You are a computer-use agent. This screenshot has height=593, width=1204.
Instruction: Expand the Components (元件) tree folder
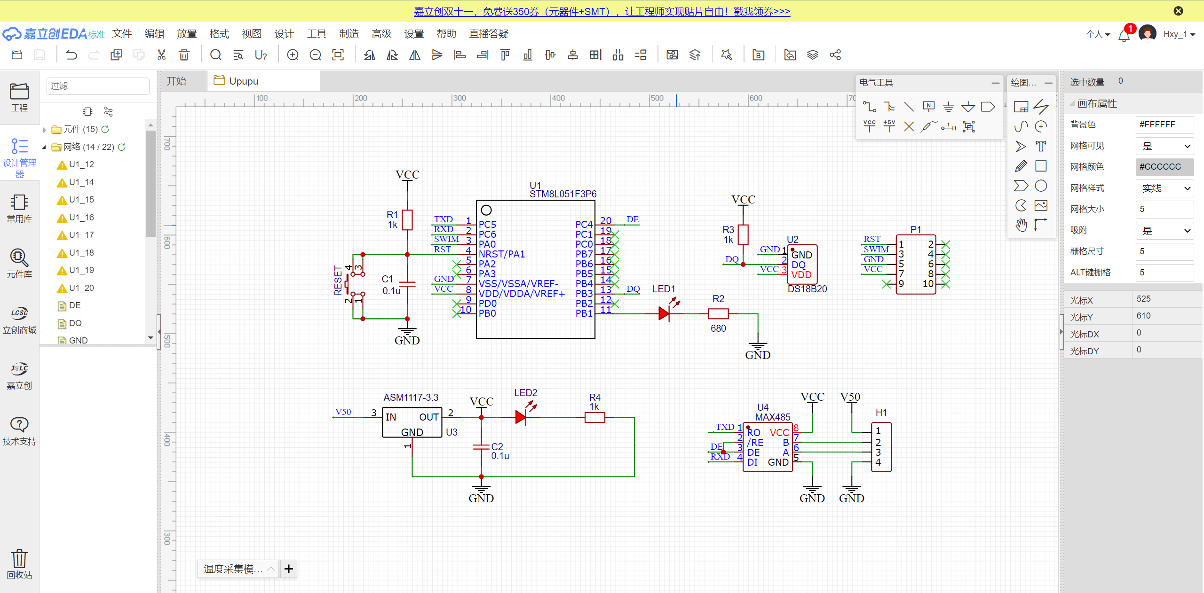pos(45,130)
